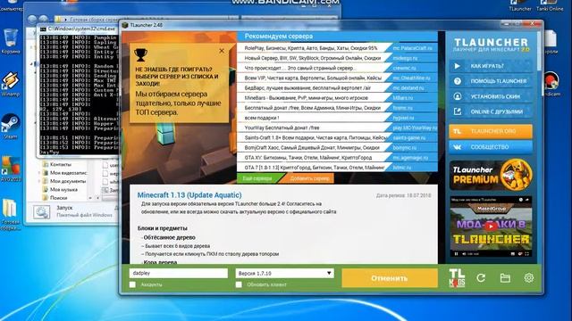Click Minecraft 1.13 (Update Aquatic) heading

(x=189, y=195)
